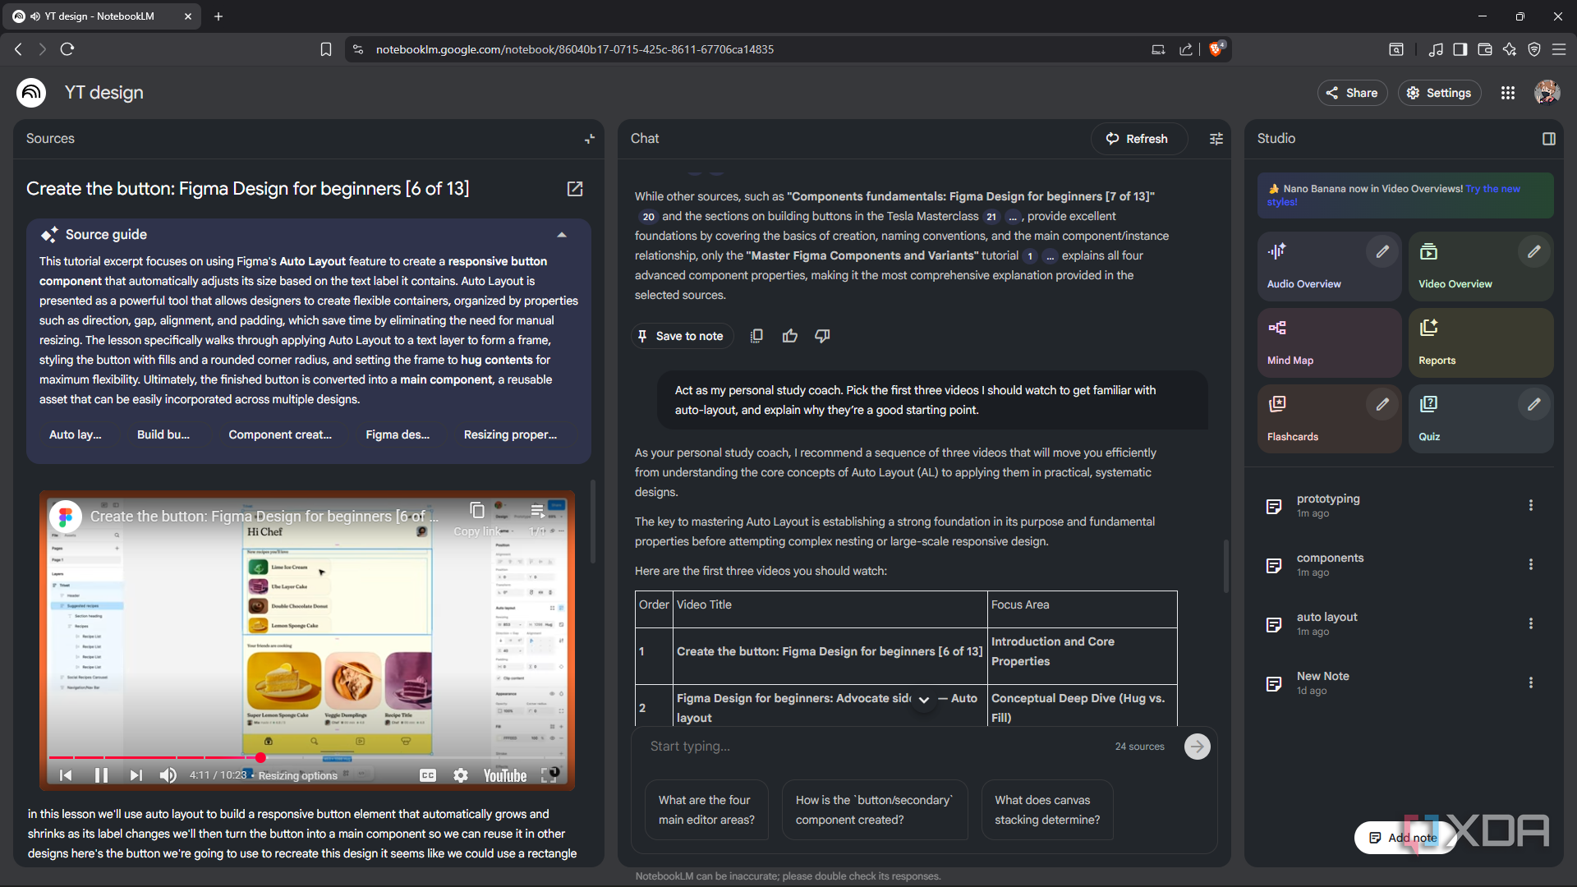Open Google apps grid
This screenshot has height=887, width=1577.
click(1508, 93)
